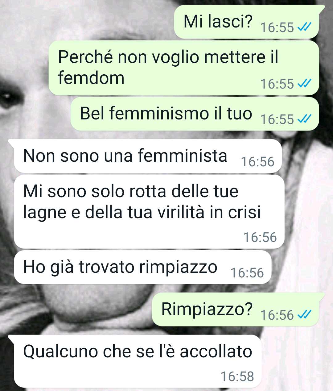Tap the 16:56 time next to "Rimpiazzo?"
This screenshot has width=333, height=391.
click(x=277, y=315)
